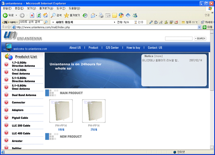
Task: Select Dual Band Antenna category
Action: tap(24, 95)
